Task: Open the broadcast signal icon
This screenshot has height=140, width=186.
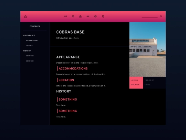Action: 88,16
